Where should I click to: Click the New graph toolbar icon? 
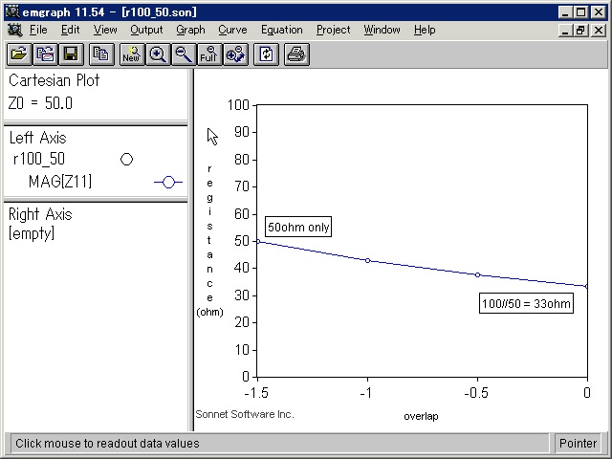coord(132,55)
